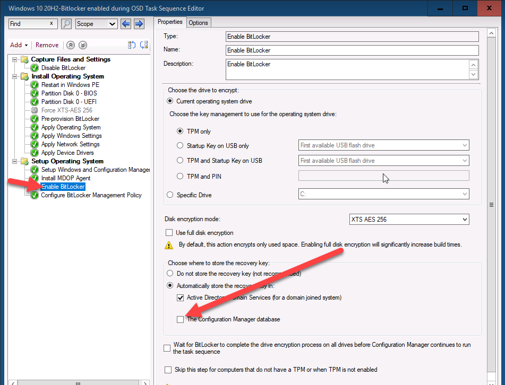The width and height of the screenshot is (505, 385).
Task: Select Automatically store the recovery key
Action: pos(170,286)
